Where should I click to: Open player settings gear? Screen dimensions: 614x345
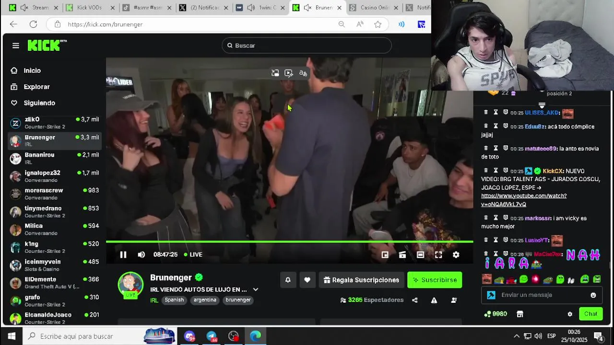pos(456,255)
